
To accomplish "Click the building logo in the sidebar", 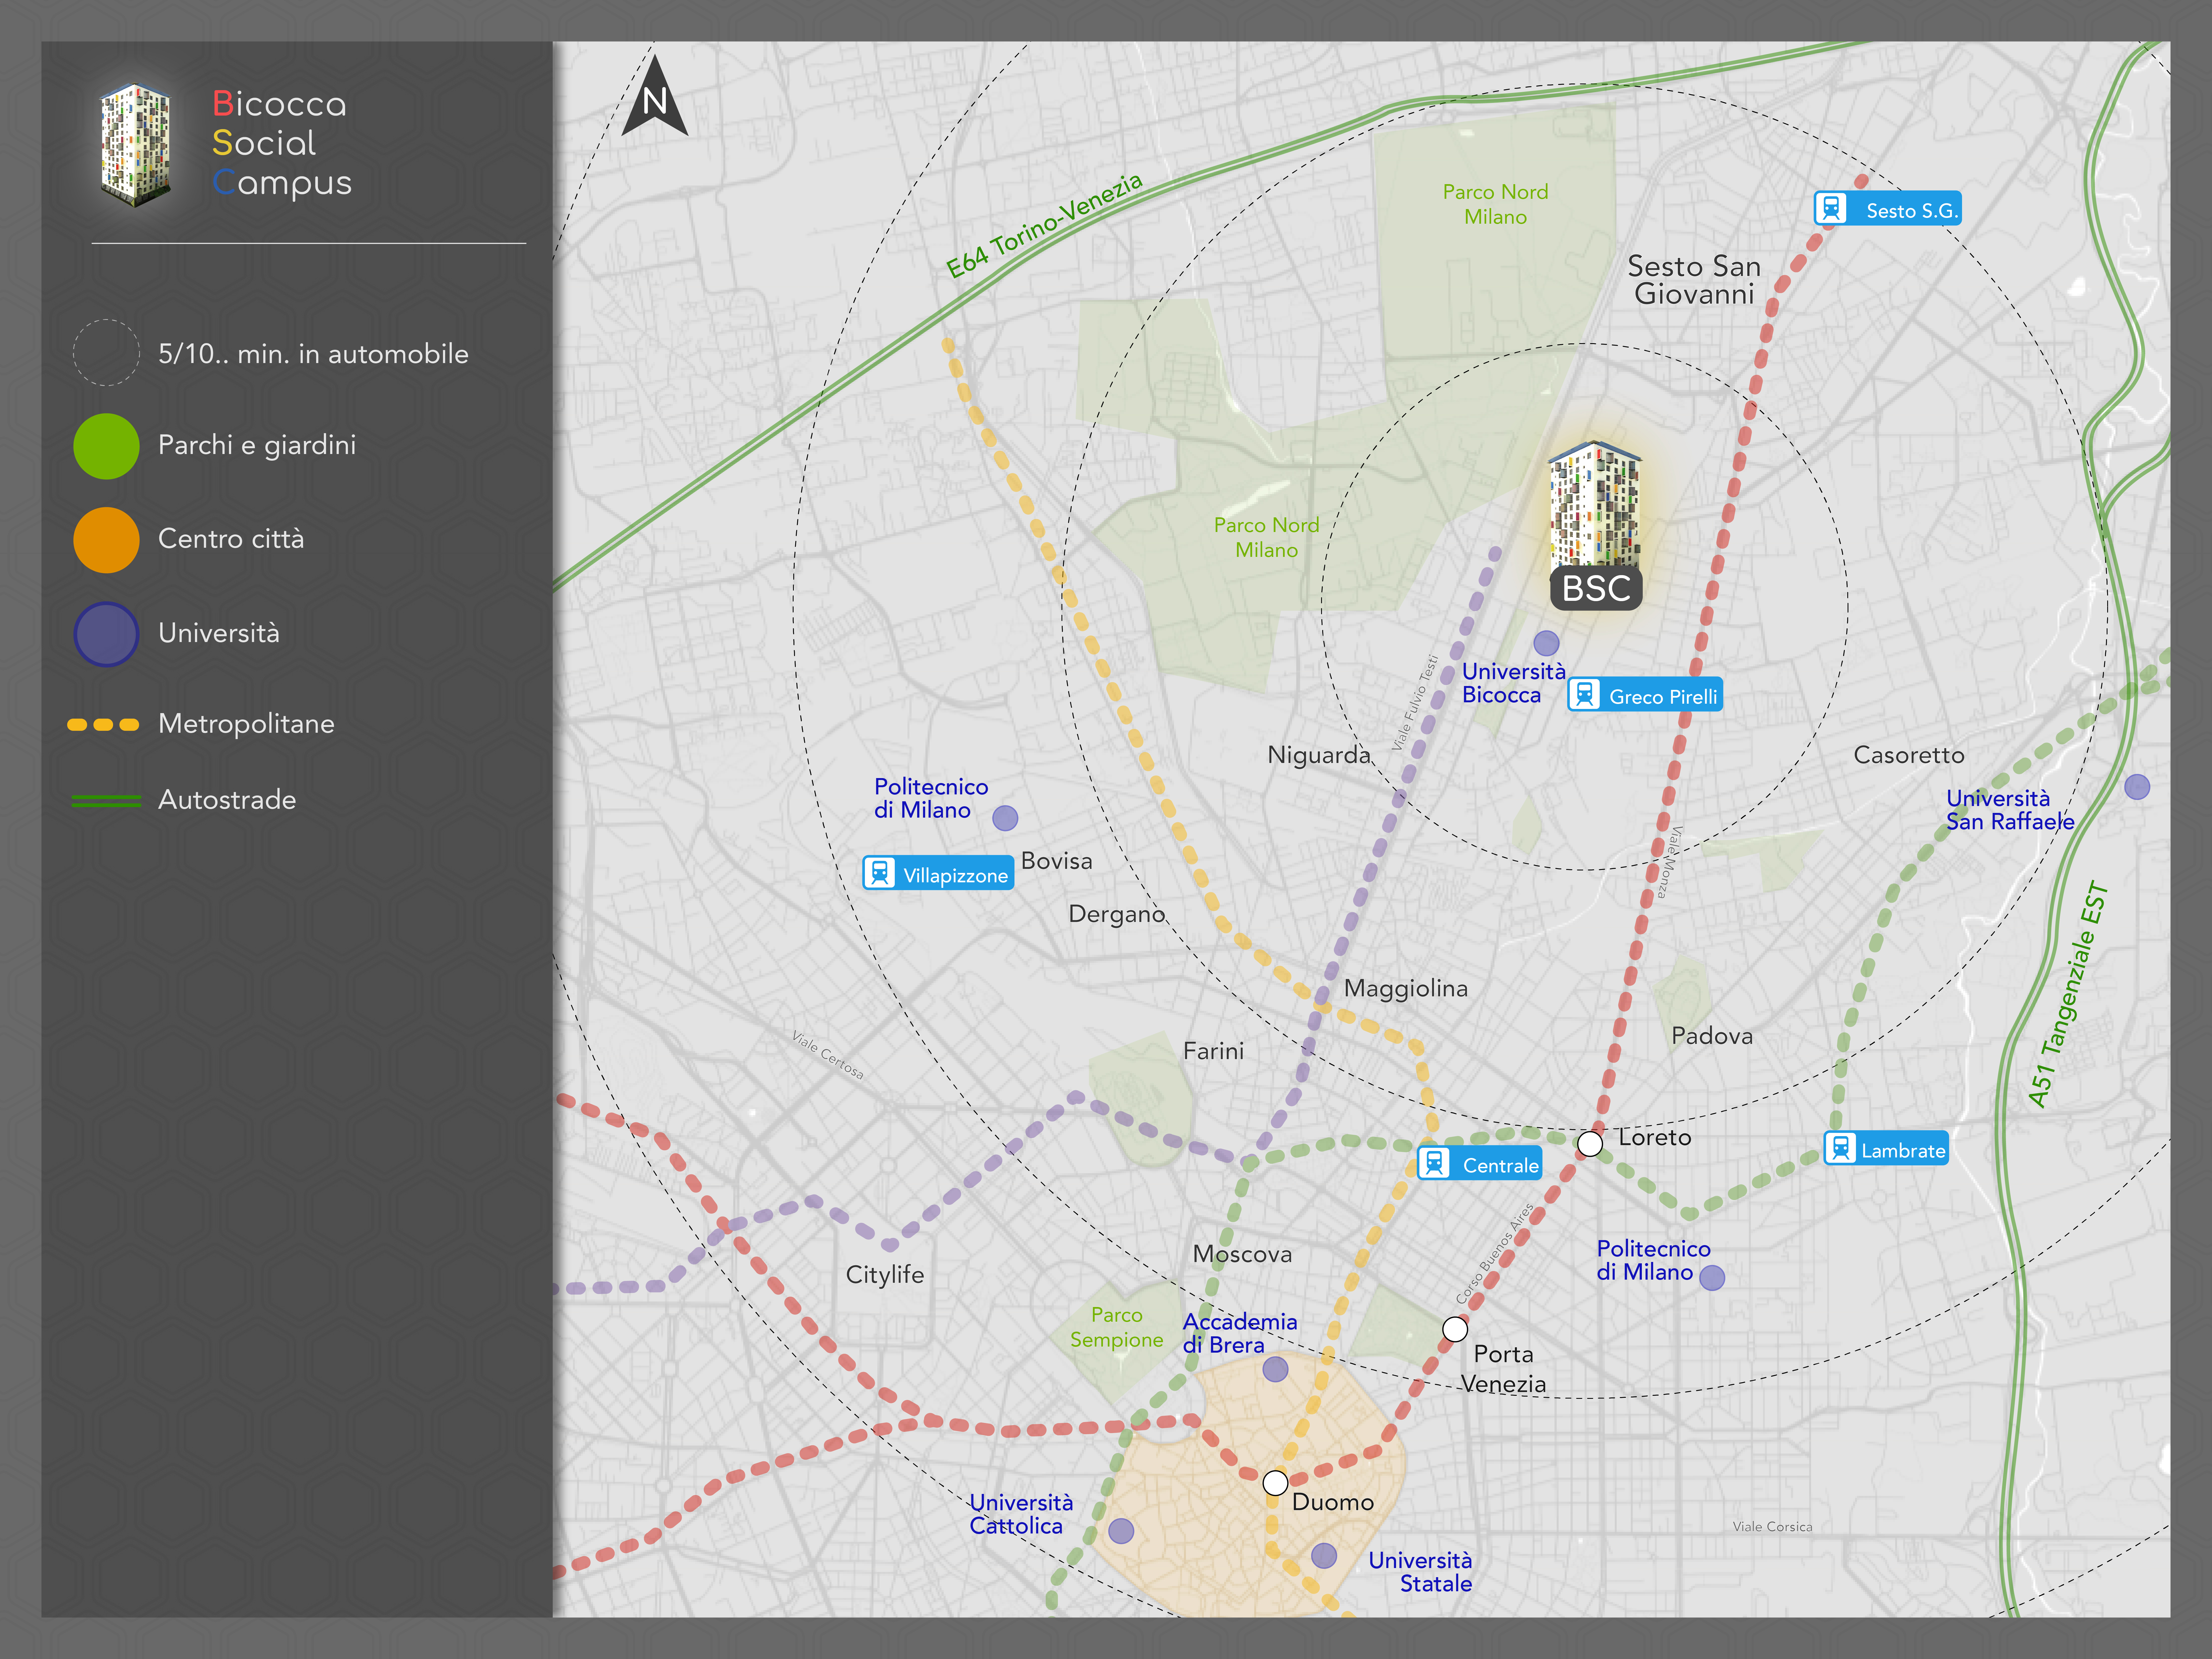I will click(x=135, y=145).
